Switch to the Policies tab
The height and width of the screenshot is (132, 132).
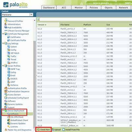pyautogui.click(x=94, y=8)
